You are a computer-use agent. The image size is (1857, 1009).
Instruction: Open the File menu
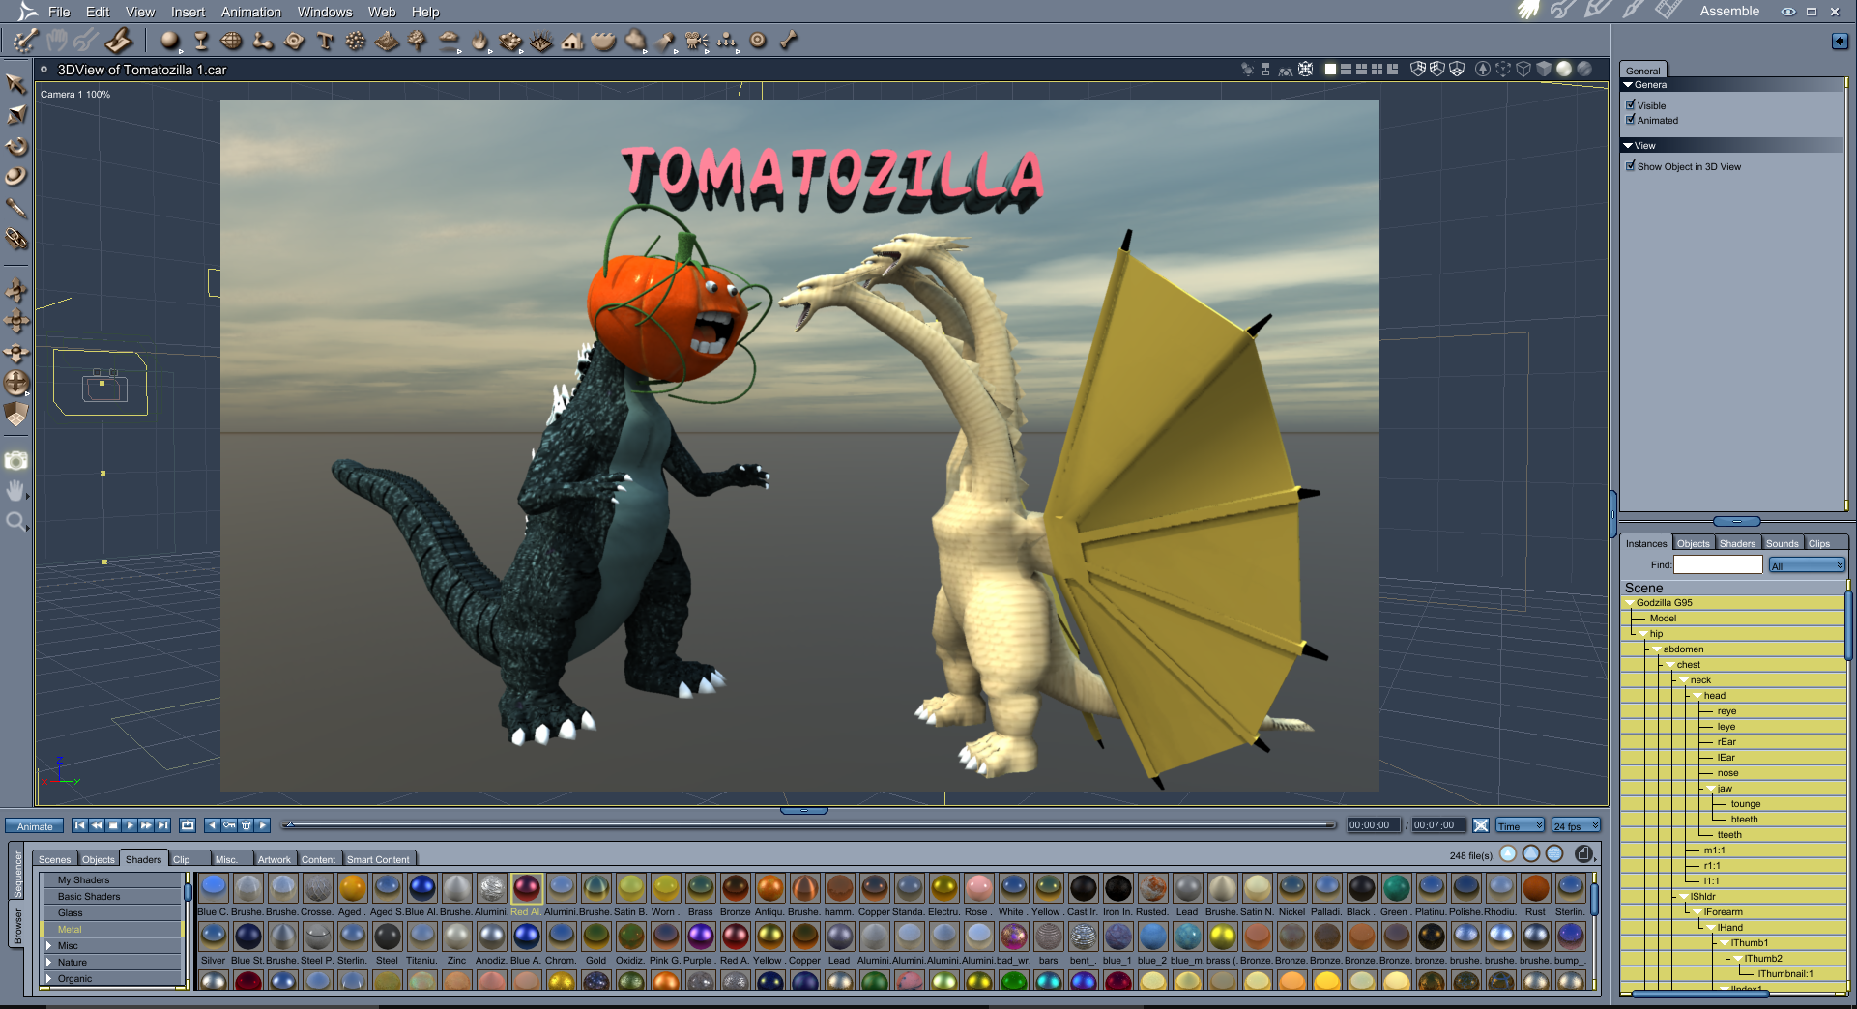(59, 12)
